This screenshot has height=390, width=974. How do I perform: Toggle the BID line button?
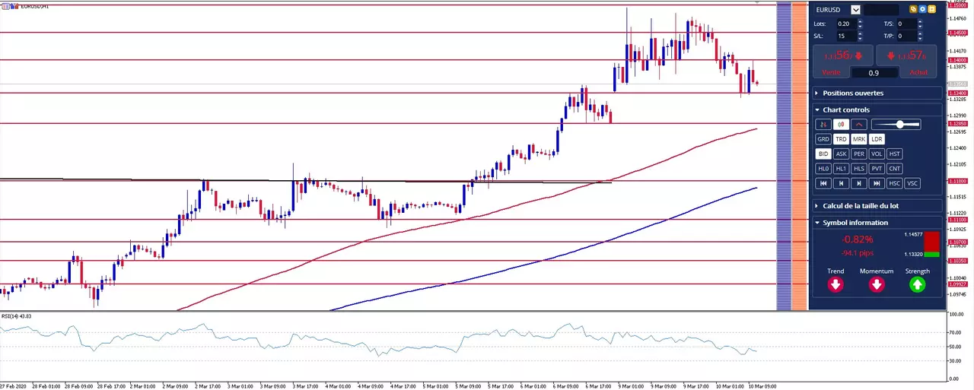(823, 154)
